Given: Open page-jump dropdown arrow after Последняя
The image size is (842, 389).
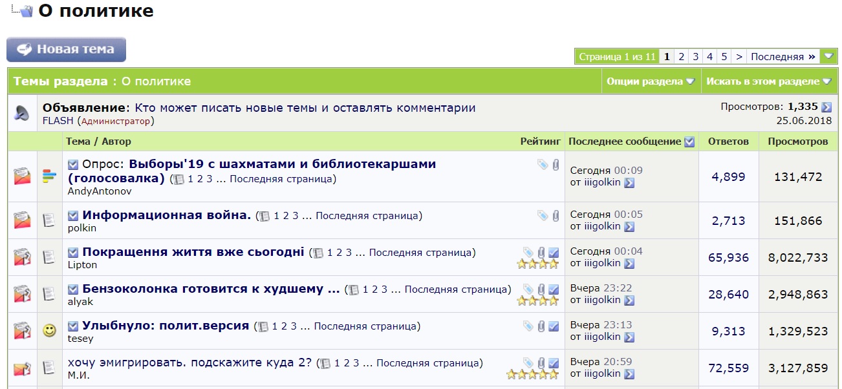Looking at the screenshot, I should [x=829, y=56].
